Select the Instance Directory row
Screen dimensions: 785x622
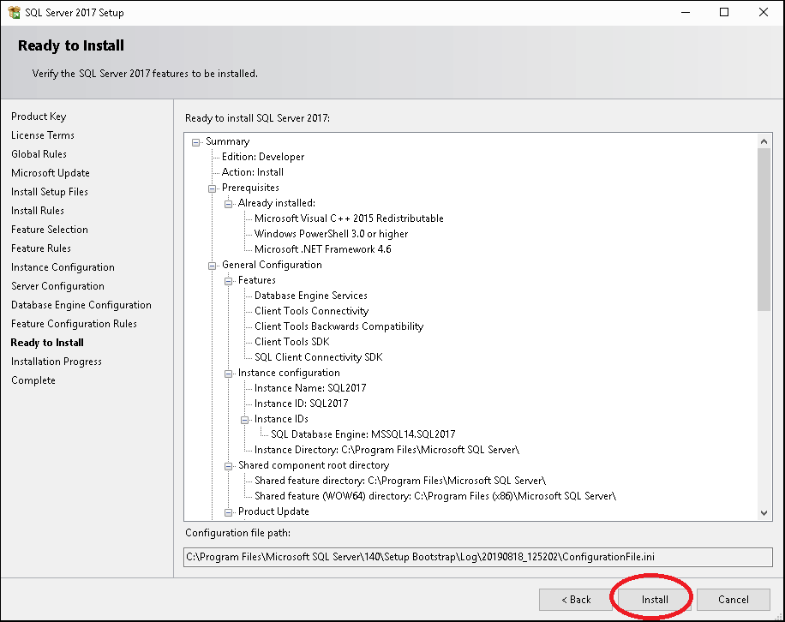387,450
